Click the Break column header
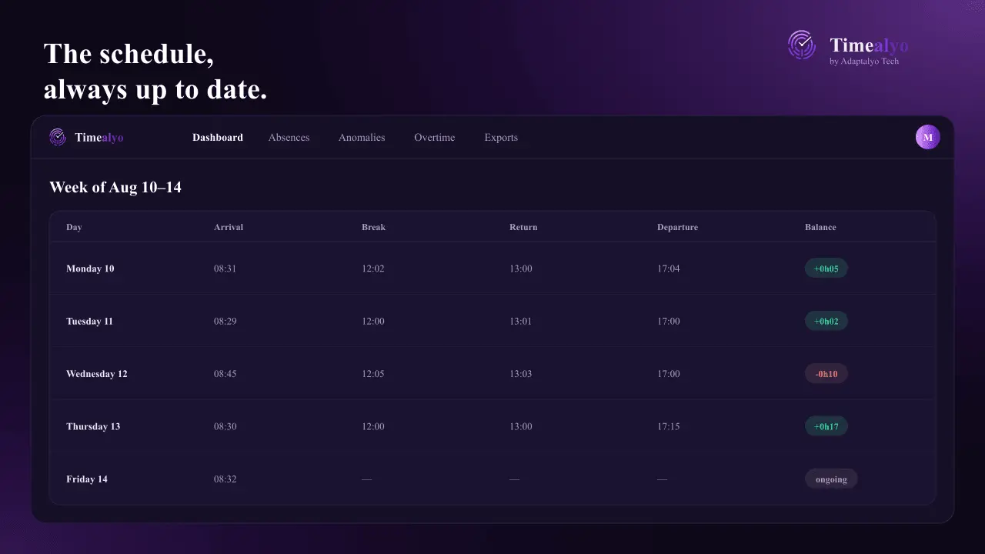 (x=373, y=227)
